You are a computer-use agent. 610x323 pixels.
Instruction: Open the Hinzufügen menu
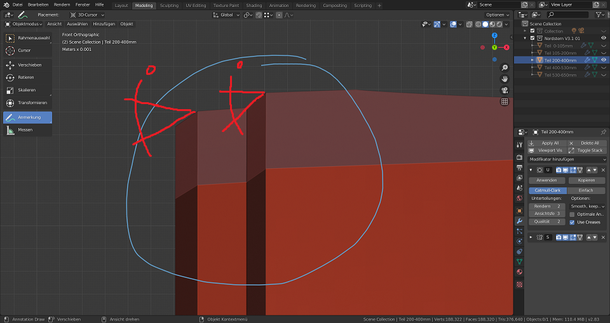pyautogui.click(x=104, y=24)
